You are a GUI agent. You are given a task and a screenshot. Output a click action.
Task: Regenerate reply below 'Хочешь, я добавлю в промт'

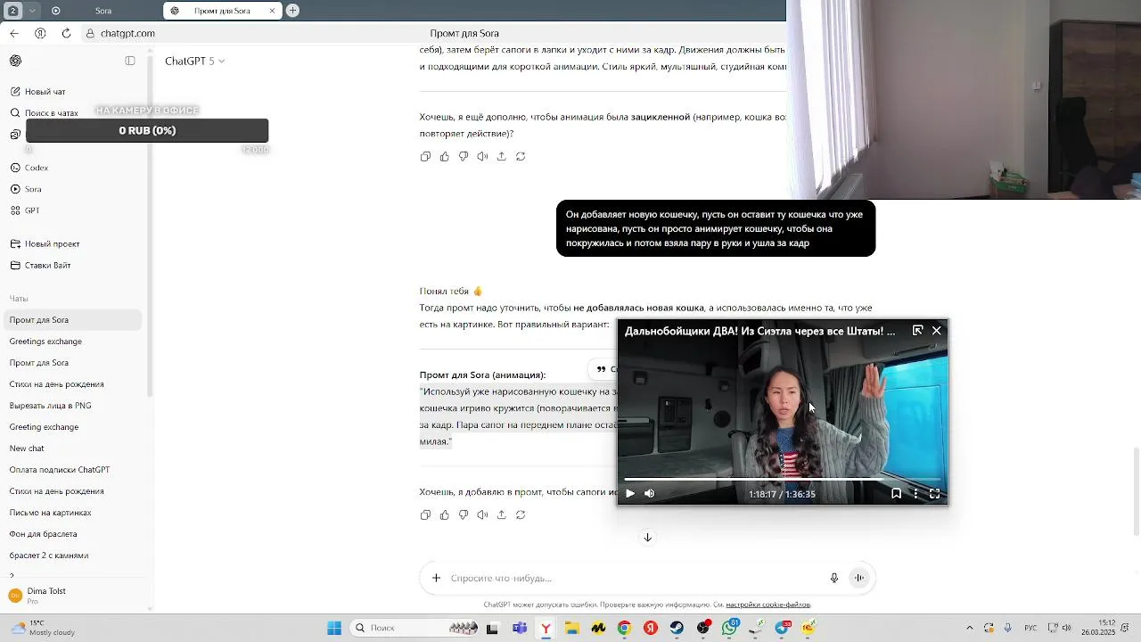(x=521, y=514)
